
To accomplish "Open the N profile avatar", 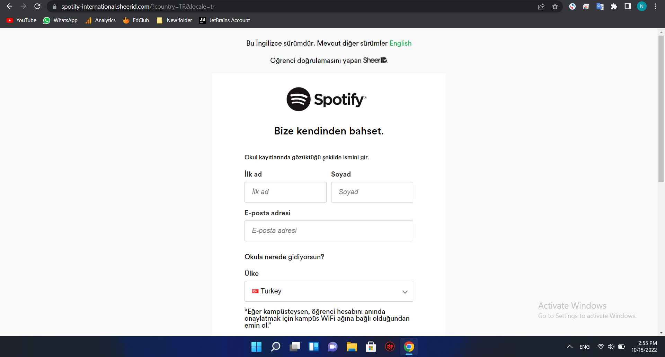I will click(x=641, y=7).
